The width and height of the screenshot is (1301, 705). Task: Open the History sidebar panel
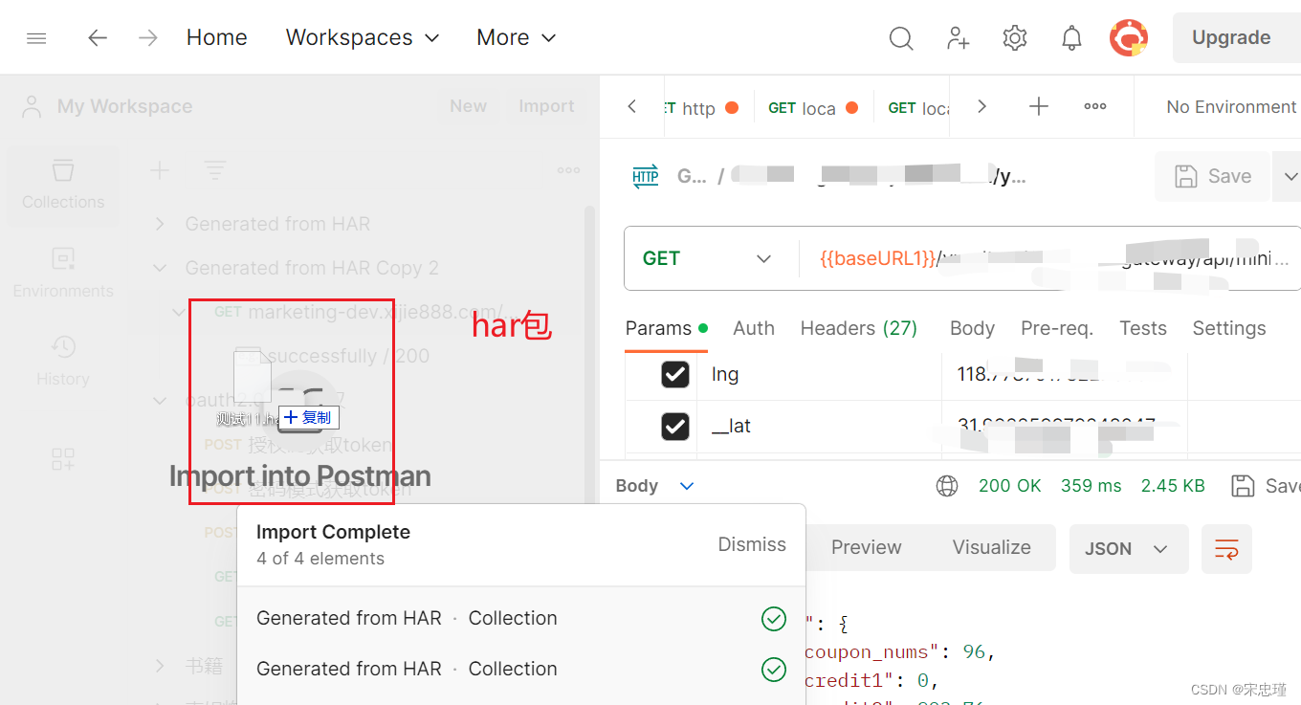[x=63, y=361]
